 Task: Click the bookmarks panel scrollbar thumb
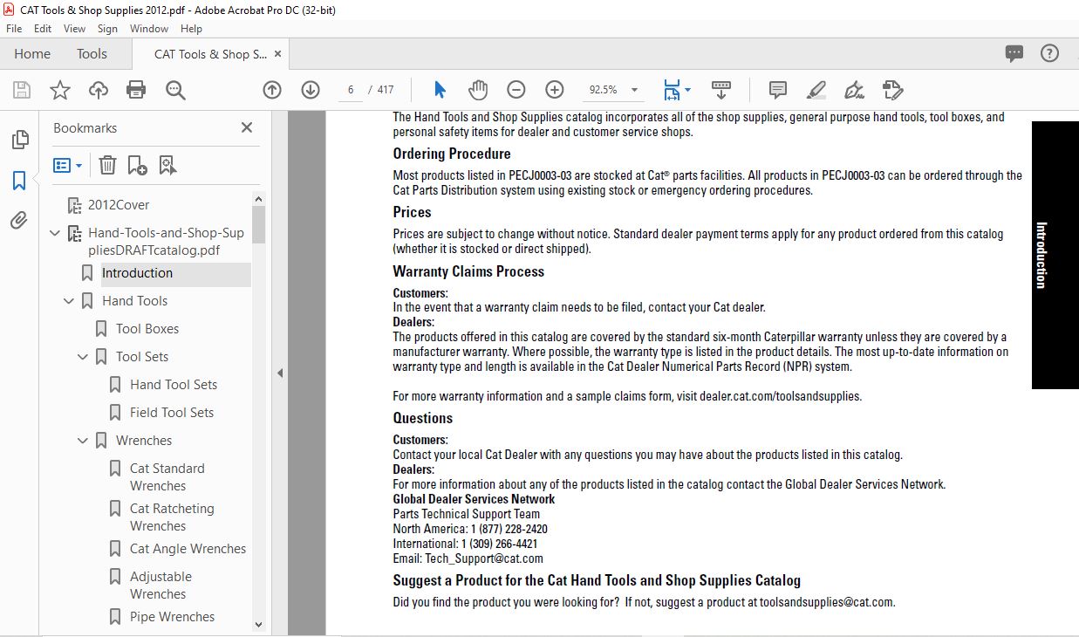tap(258, 225)
